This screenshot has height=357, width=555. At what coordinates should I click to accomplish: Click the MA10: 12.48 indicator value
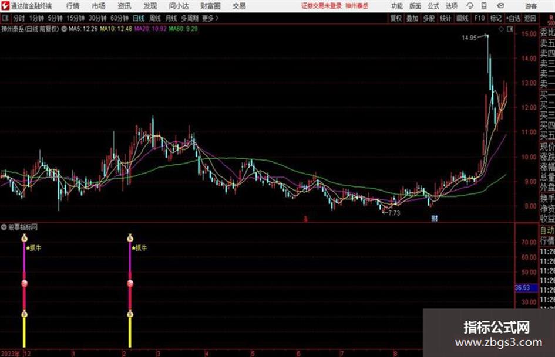(x=116, y=29)
